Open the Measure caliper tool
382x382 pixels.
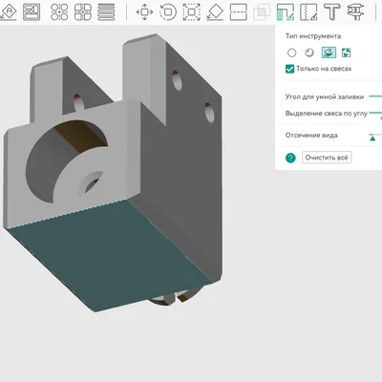(x=355, y=12)
